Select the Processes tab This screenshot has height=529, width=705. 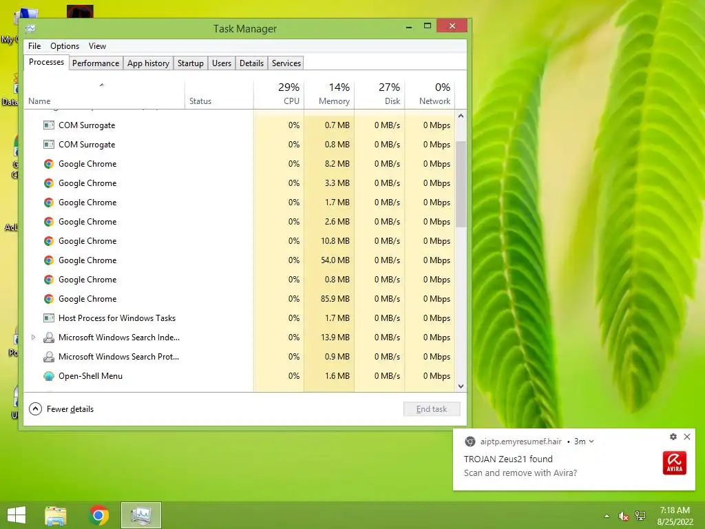(x=46, y=62)
